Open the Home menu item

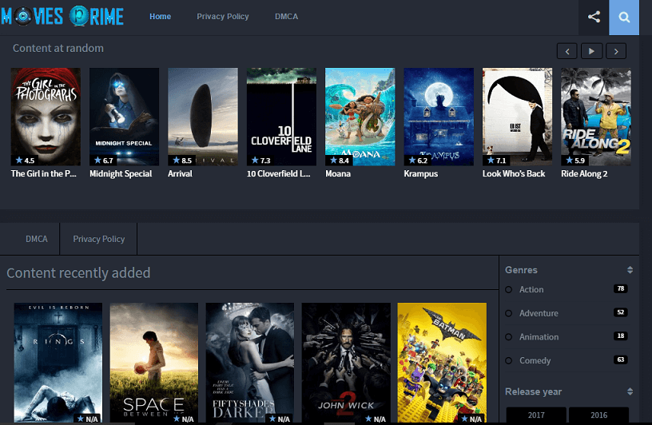(160, 17)
